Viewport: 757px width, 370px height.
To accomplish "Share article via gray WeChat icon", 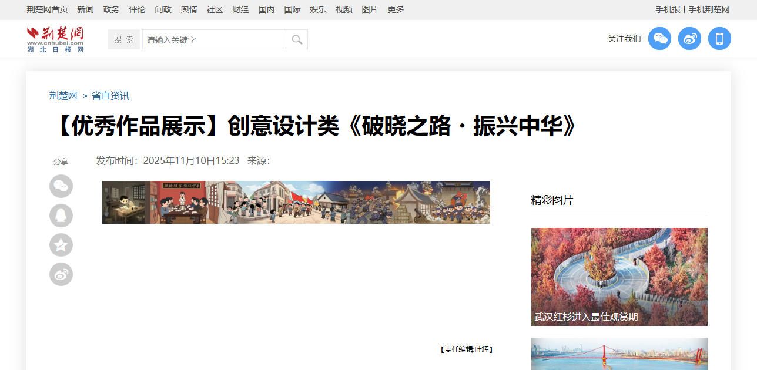I will tap(61, 186).
